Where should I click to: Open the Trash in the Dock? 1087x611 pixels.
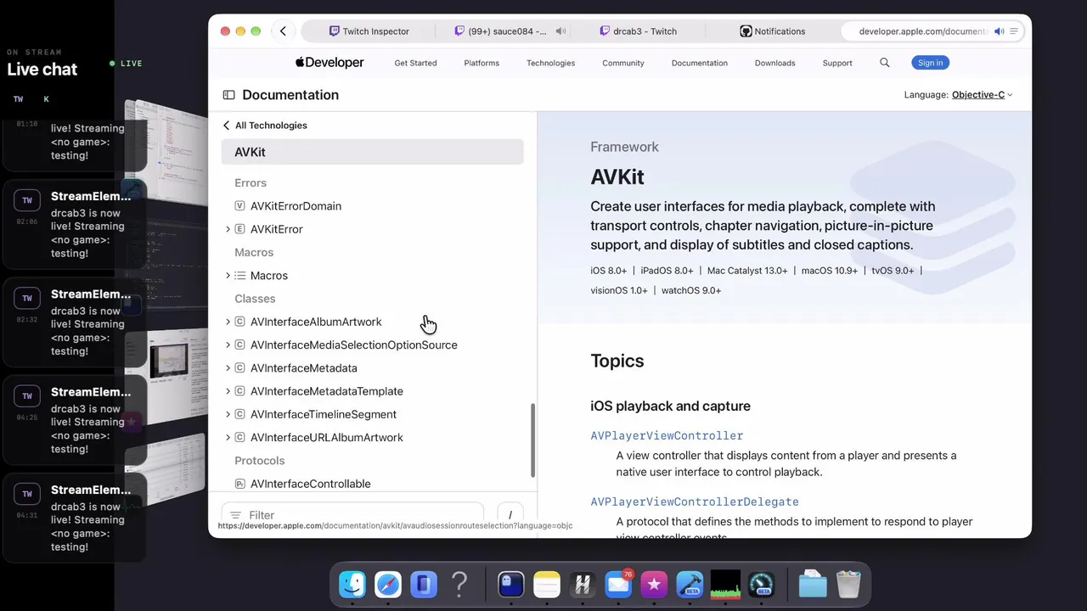pyautogui.click(x=848, y=584)
